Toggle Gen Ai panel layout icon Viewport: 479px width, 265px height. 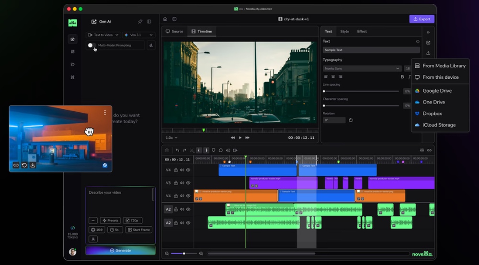(x=149, y=21)
